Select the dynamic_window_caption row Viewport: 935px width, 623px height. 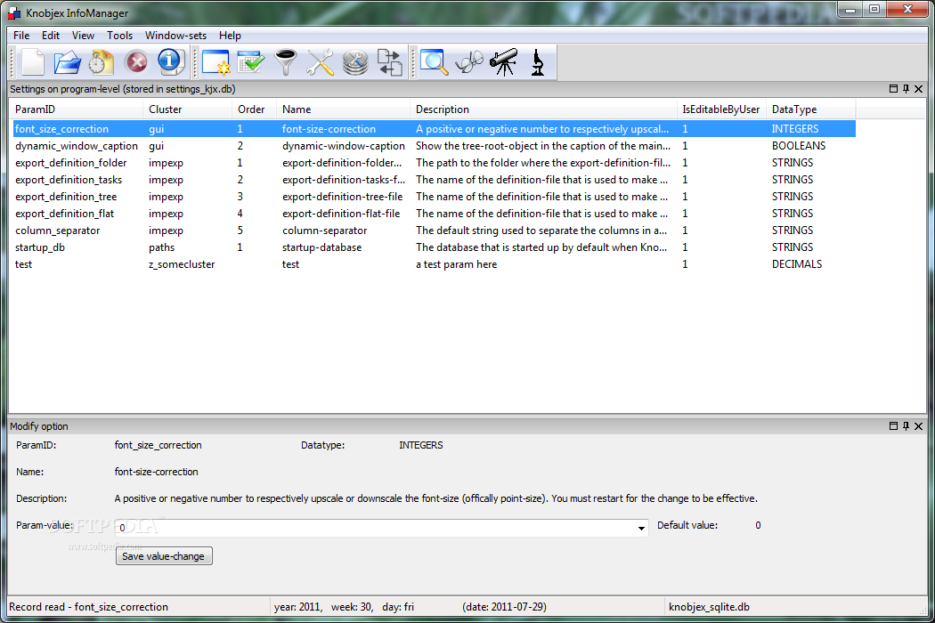[435, 146]
